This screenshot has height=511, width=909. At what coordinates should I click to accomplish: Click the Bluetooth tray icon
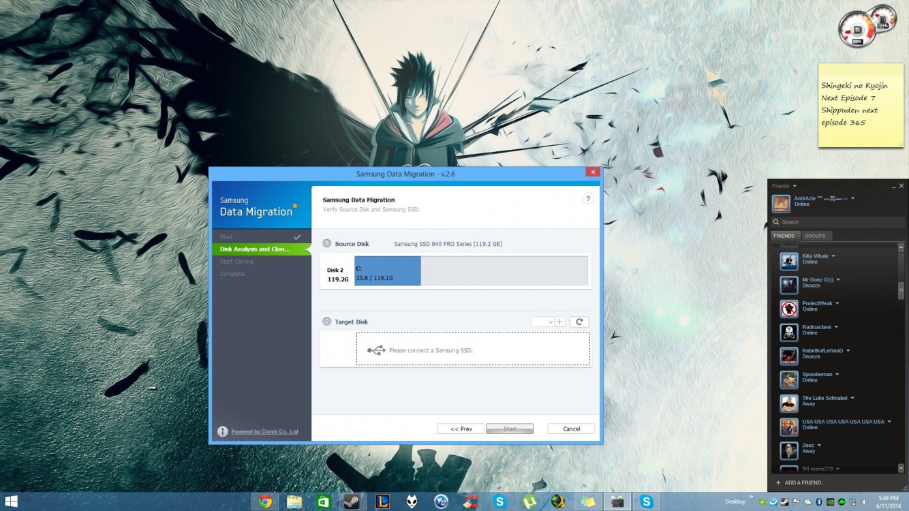[x=820, y=502]
